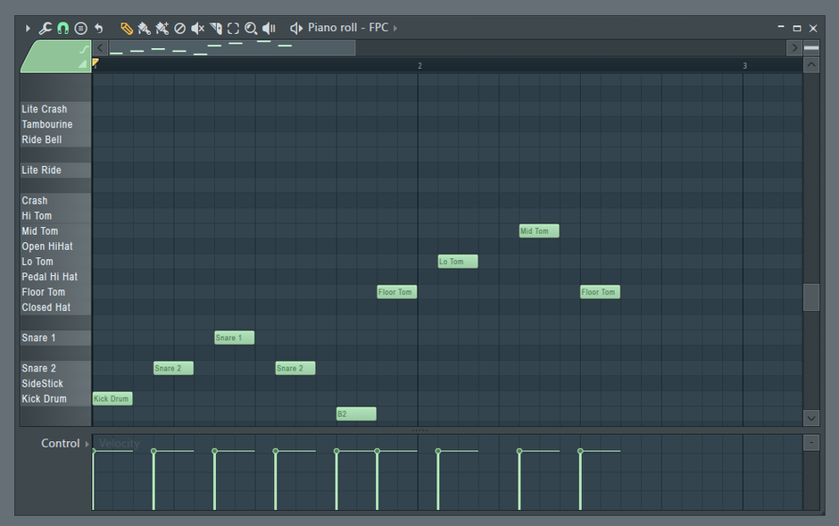Click Open HiHat key in drum list
Image resolution: width=839 pixels, height=526 pixels.
point(55,246)
